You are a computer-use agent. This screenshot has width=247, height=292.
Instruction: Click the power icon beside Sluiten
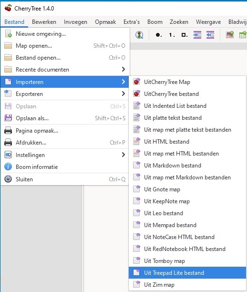tap(8, 179)
